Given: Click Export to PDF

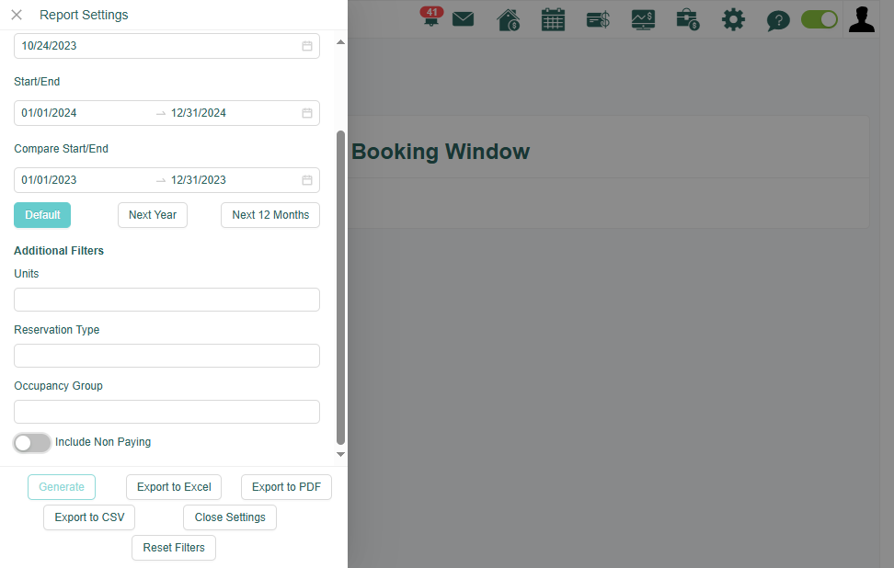Looking at the screenshot, I should 286,487.
